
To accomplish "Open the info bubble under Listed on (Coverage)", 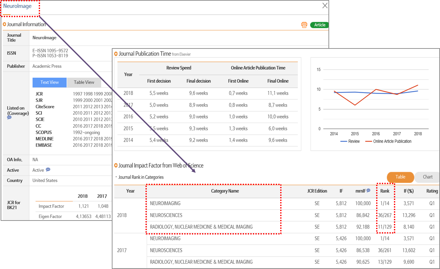I will pyautogui.click(x=9, y=118).
